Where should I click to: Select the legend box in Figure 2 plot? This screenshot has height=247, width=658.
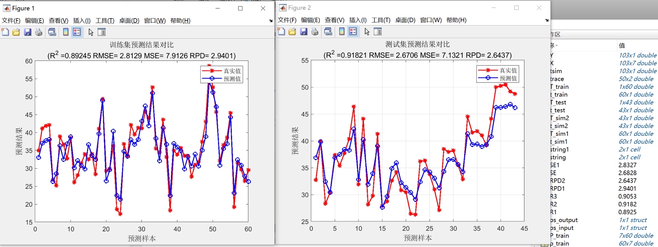point(498,74)
